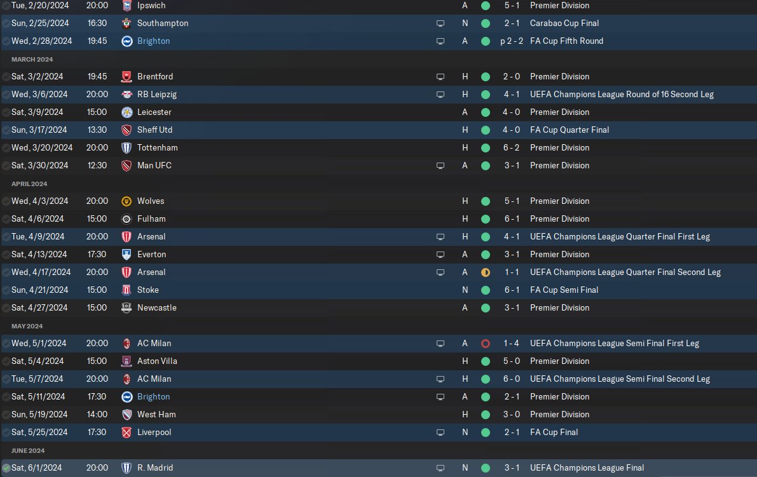Click the Wolves club crest icon
The height and width of the screenshot is (477, 757).
coord(126,201)
